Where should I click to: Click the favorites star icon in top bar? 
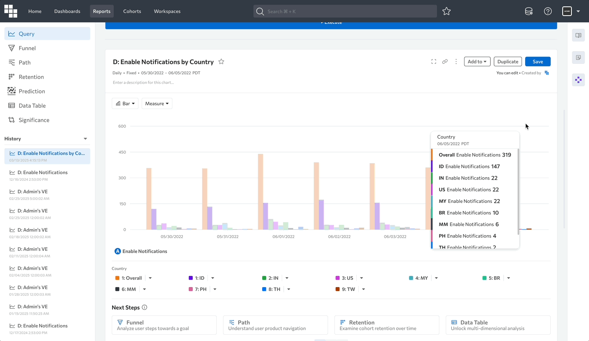point(447,11)
